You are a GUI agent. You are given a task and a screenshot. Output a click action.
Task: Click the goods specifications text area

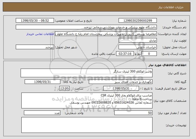click(87, 100)
